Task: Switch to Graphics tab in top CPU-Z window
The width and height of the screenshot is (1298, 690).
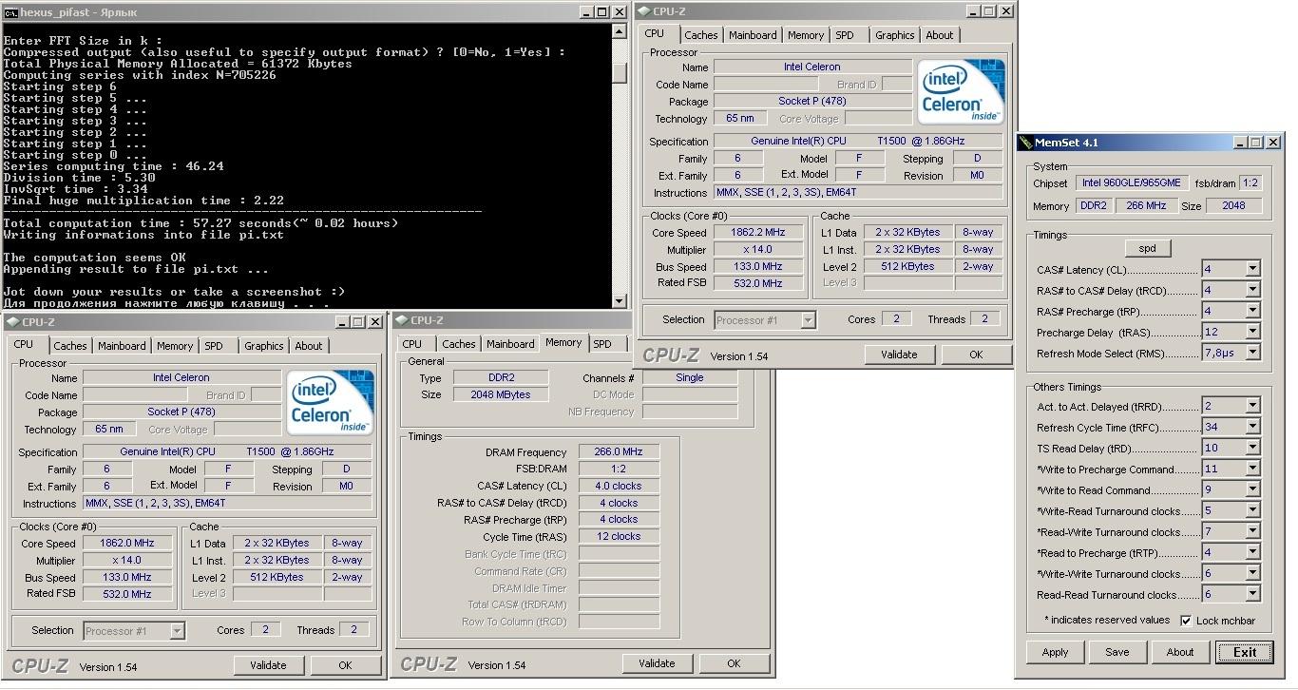Action: 895,35
